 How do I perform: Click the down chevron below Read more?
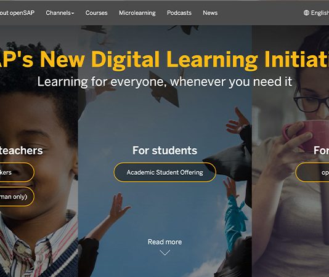point(164,252)
